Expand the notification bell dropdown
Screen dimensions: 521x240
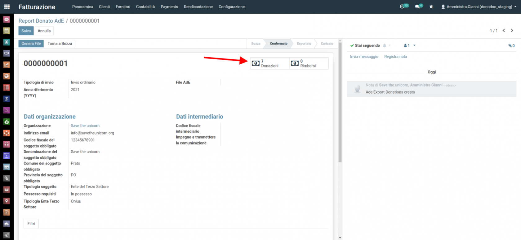386,45
